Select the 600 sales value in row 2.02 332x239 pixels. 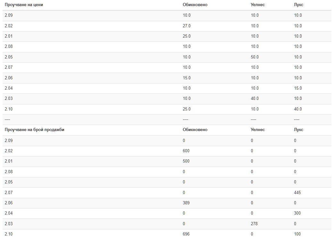point(186,151)
